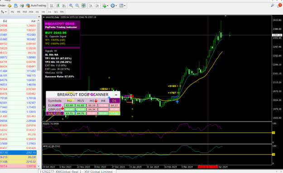The image size is (283, 173).
Task: Open the search magnifier icon
Action: point(272,5)
